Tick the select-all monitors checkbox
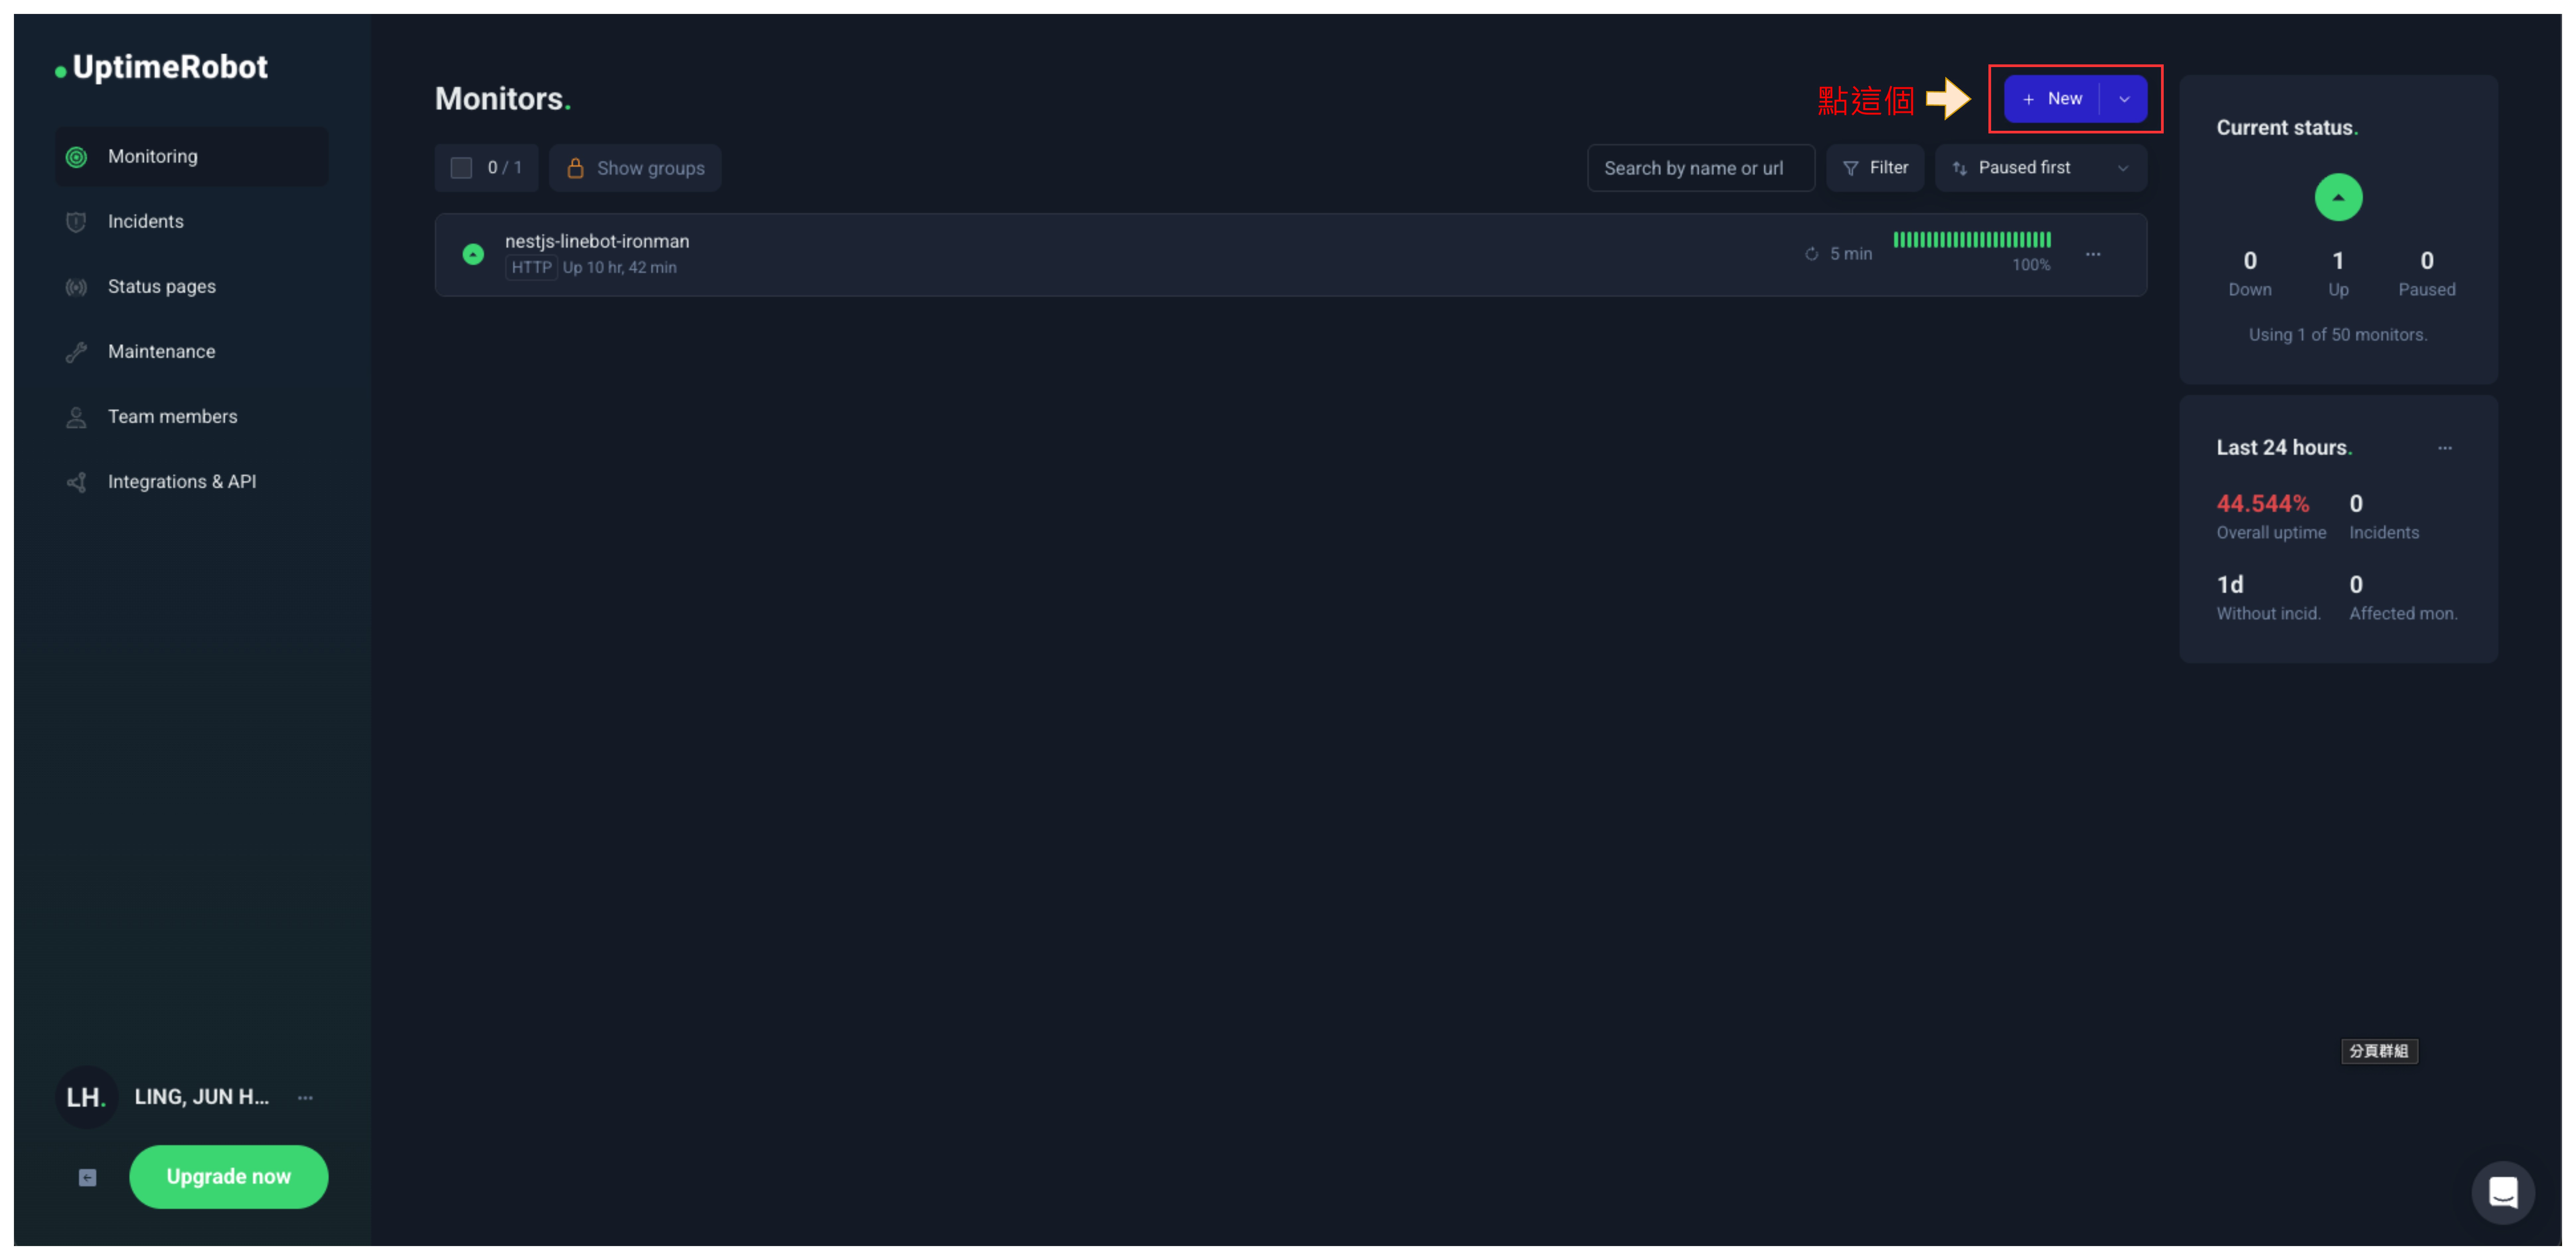2576x1260 pixels. (461, 168)
